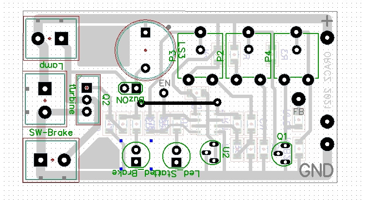Screen dimensions: 365x200
Task: Click the square pad of the Led_Stat LED
Action: click(x=176, y=162)
